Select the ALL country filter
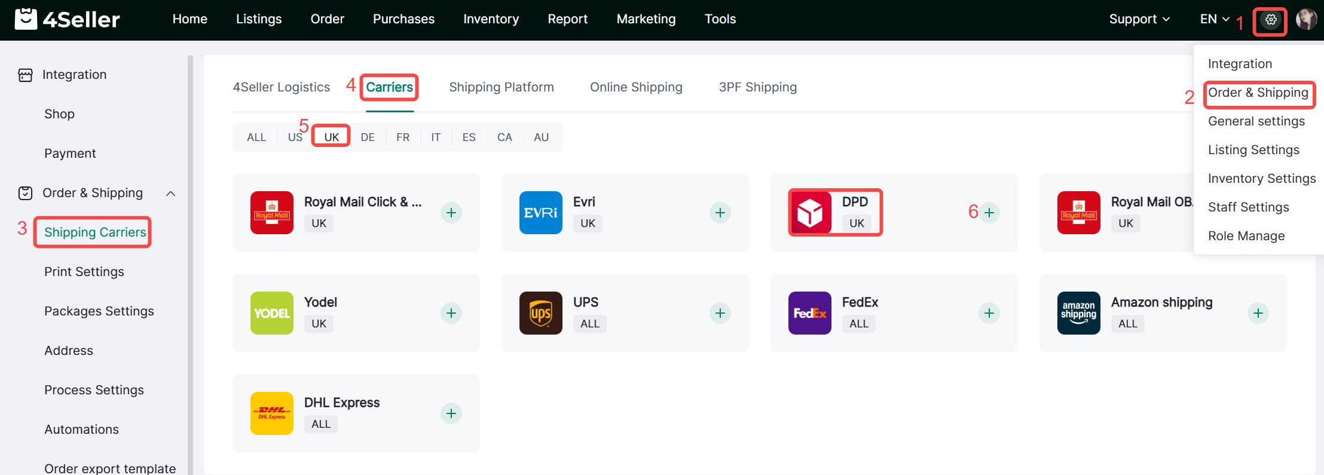The image size is (1324, 475). 256,137
